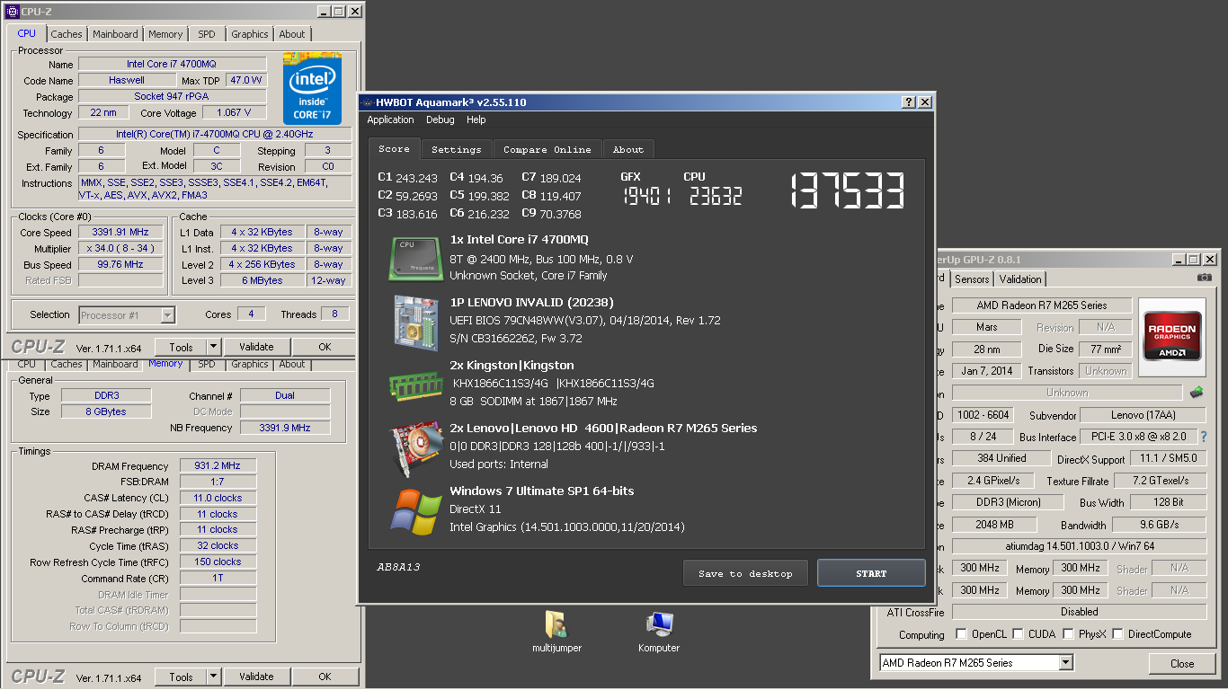This screenshot has width=1228, height=690.
Task: Enable the CUDA checkbox in GPU-Z
Action: 1019,634
